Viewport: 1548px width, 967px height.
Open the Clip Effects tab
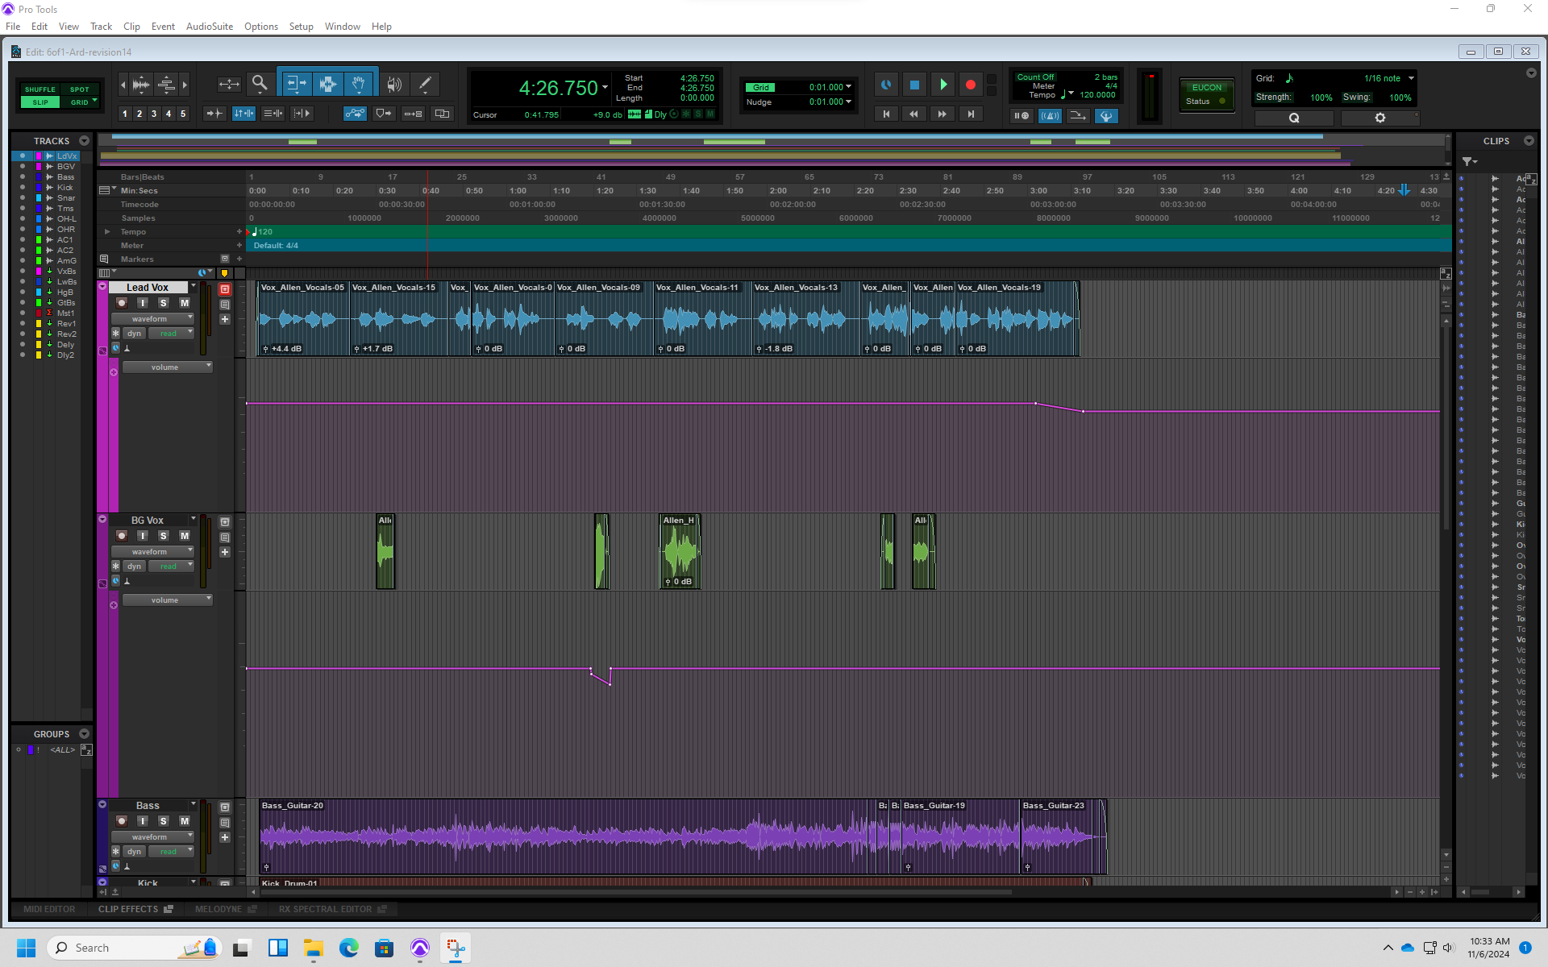pyautogui.click(x=128, y=909)
